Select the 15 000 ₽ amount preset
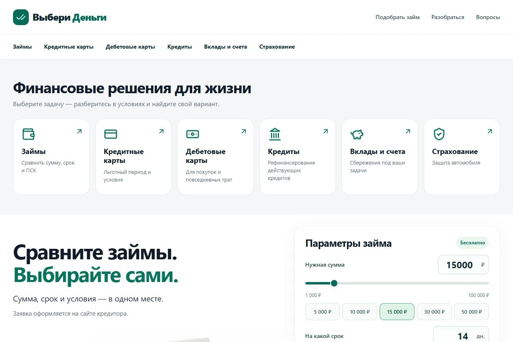Image resolution: width=513 pixels, height=342 pixels. point(397,312)
